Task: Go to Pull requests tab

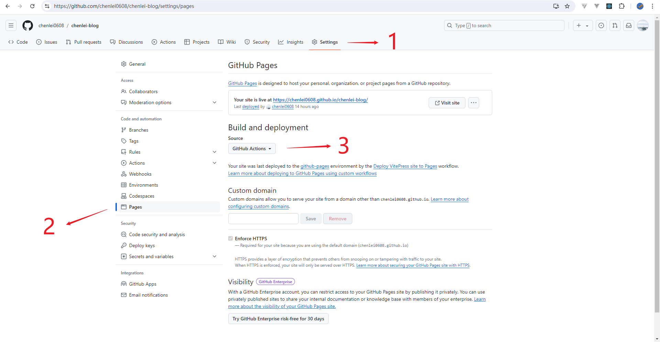Action: coord(84,42)
